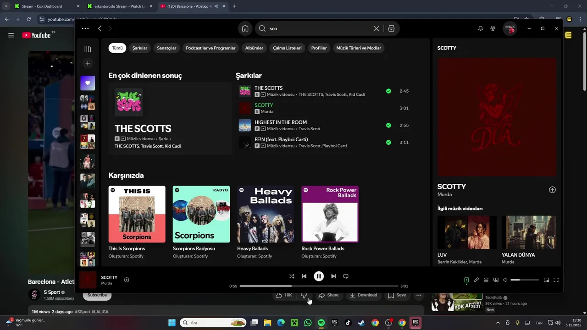587x330 pixels.
Task: Toggle saved checkmark for HIGHEST IN THE ROOM
Action: (x=388, y=125)
